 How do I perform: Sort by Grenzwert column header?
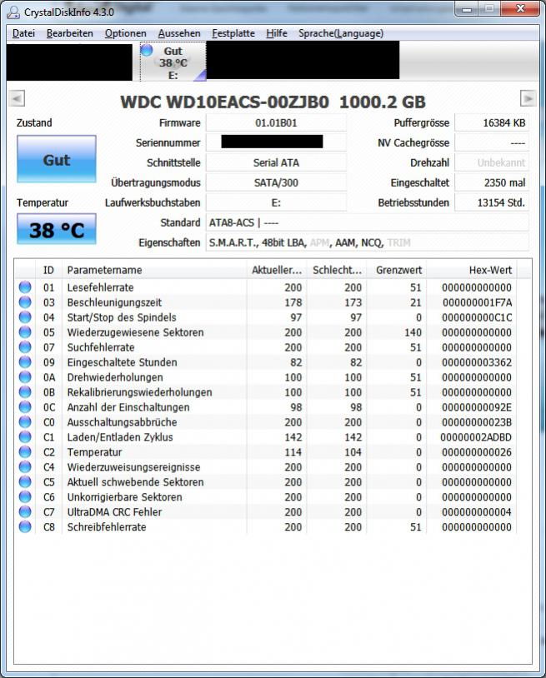tap(397, 270)
